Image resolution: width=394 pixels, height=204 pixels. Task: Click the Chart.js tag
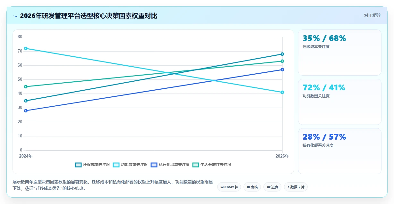pyautogui.click(x=229, y=187)
